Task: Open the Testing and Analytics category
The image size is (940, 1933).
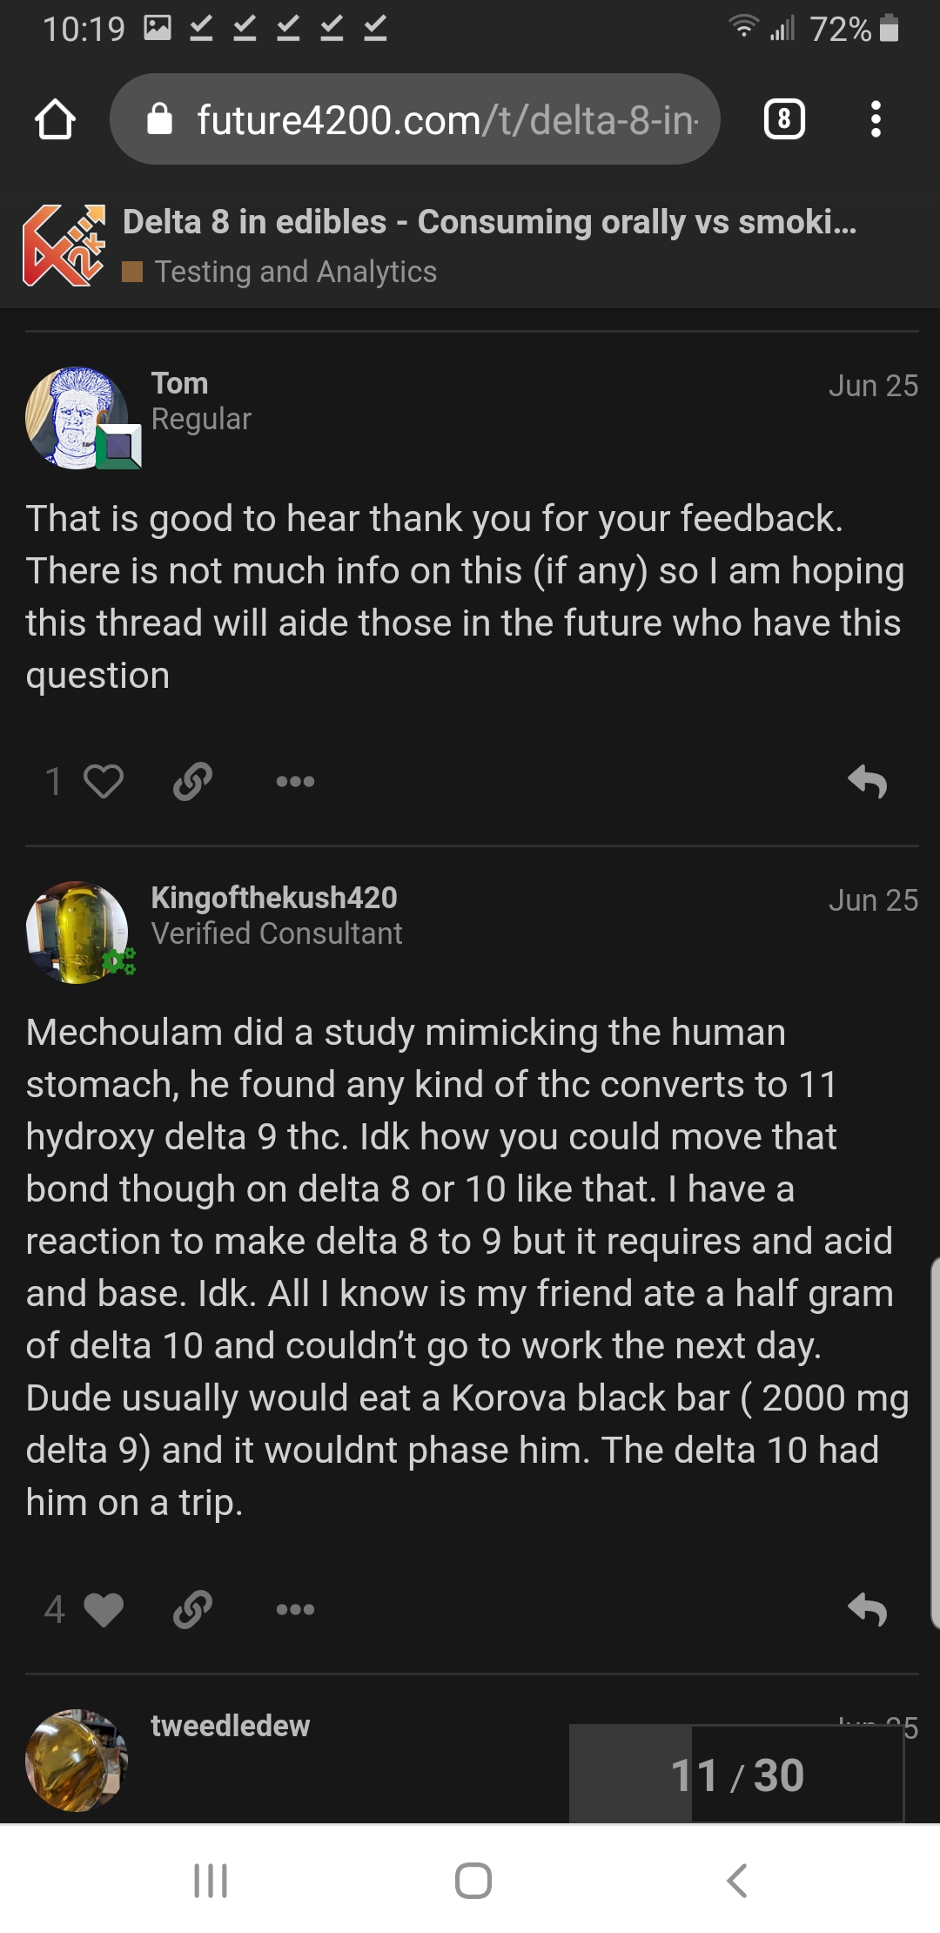Action: pyautogui.click(x=295, y=272)
